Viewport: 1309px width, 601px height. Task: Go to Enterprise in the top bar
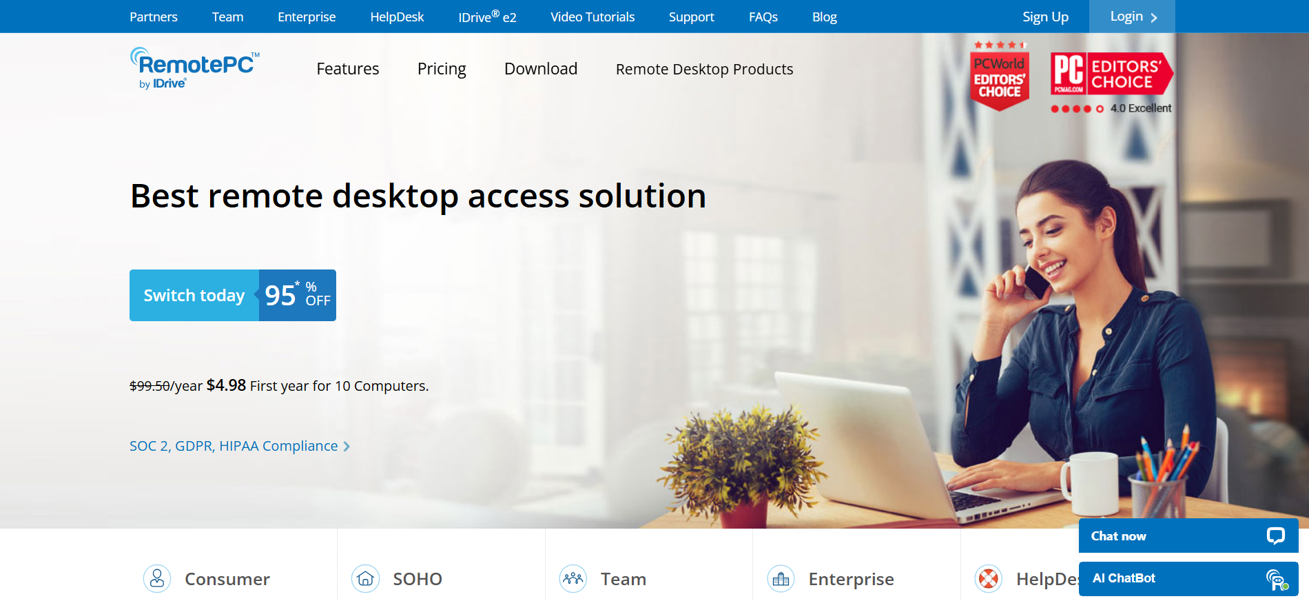pos(307,17)
